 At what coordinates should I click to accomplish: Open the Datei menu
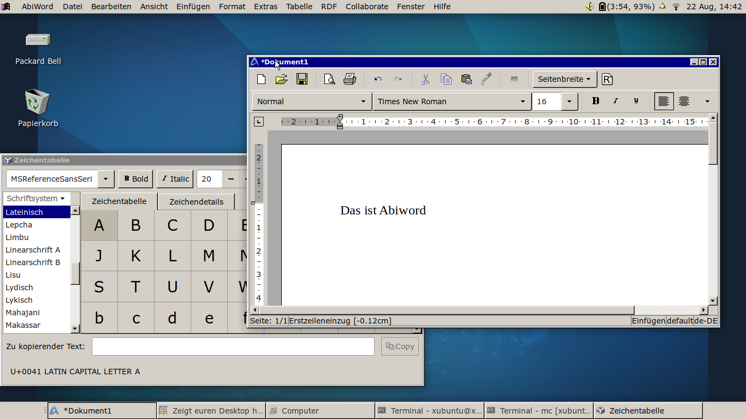(73, 7)
